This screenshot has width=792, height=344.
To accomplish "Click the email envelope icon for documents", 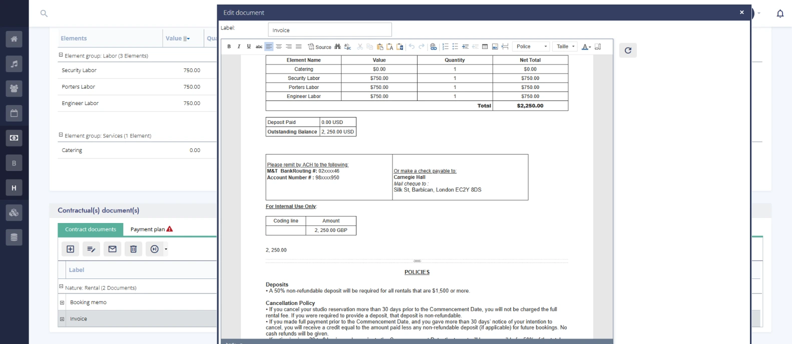I will [112, 249].
